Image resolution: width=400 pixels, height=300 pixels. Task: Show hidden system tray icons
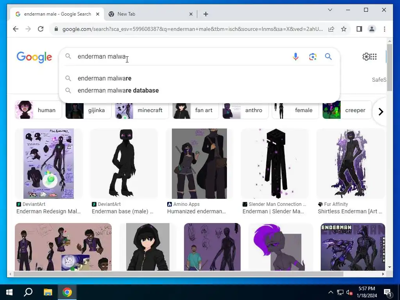point(330,292)
